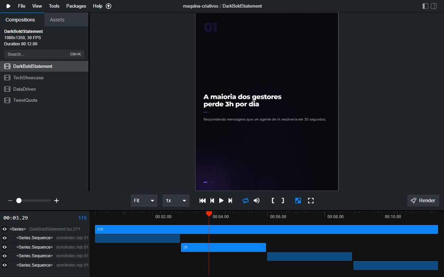Toggle checkerboard transparency background
This screenshot has width=444, height=277.
tap(298, 201)
